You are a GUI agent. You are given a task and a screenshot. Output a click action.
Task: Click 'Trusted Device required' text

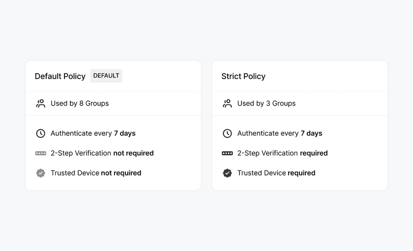coord(276,173)
